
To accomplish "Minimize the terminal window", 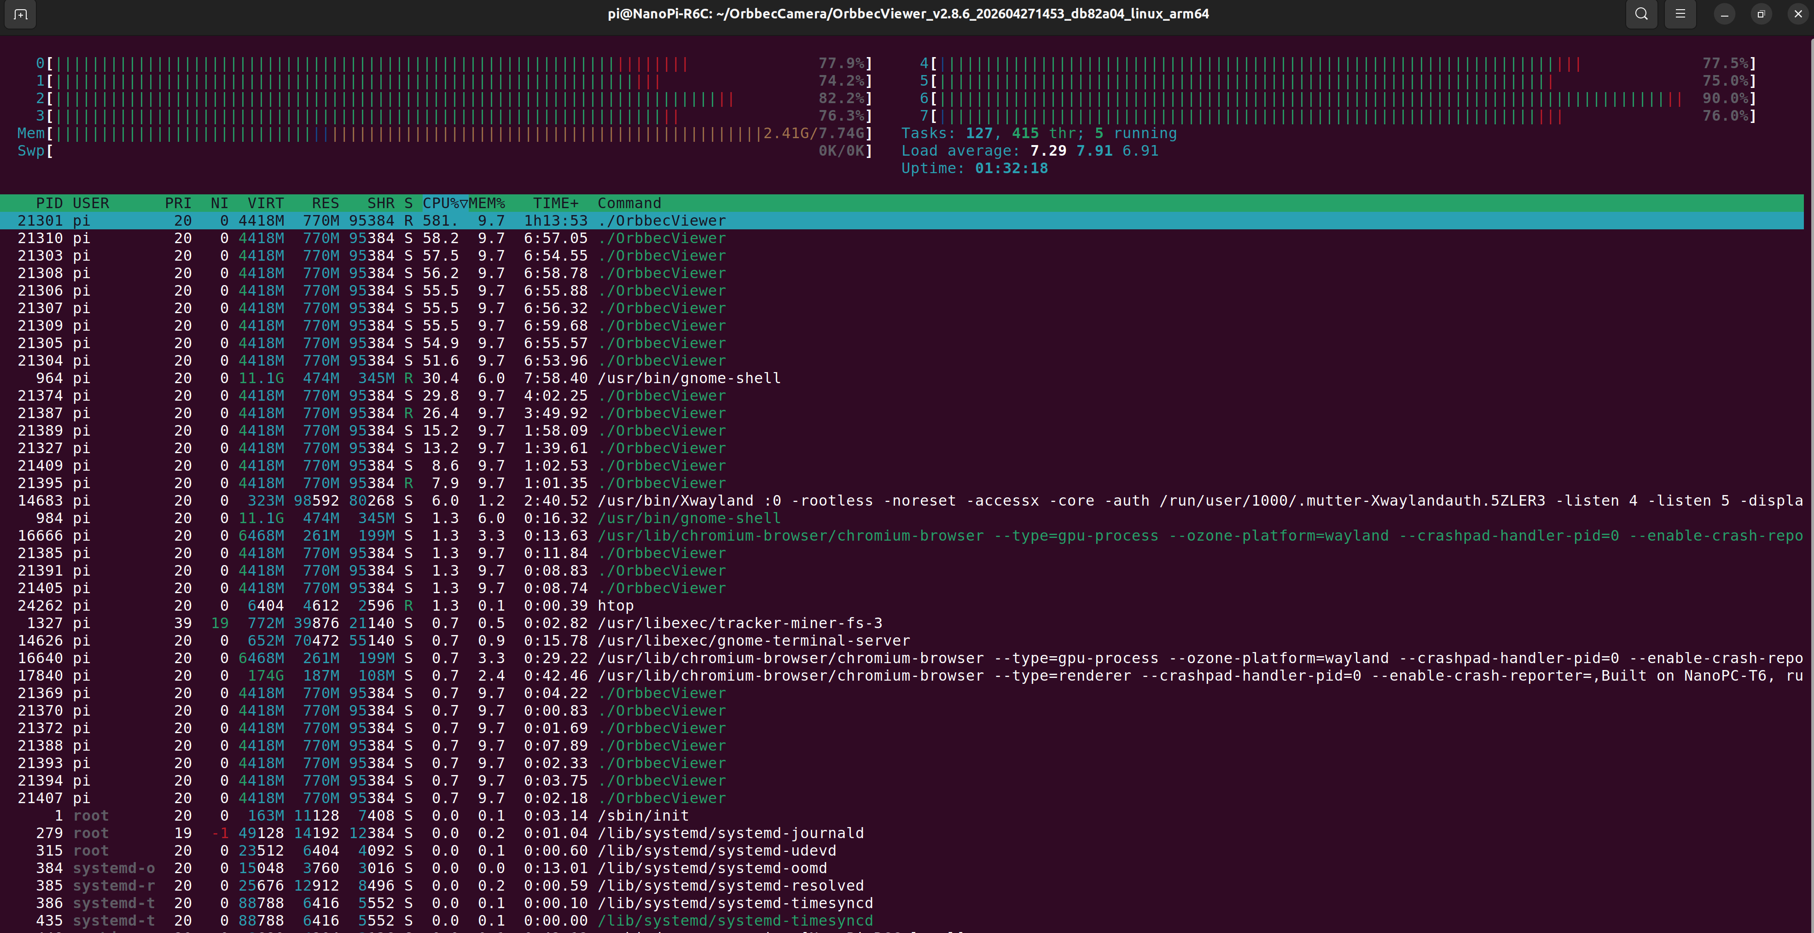I will [x=1725, y=14].
